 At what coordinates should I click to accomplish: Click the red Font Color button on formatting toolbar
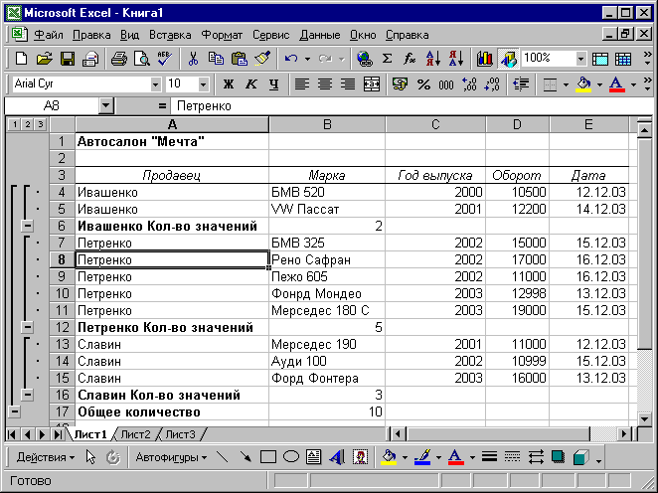[x=617, y=84]
